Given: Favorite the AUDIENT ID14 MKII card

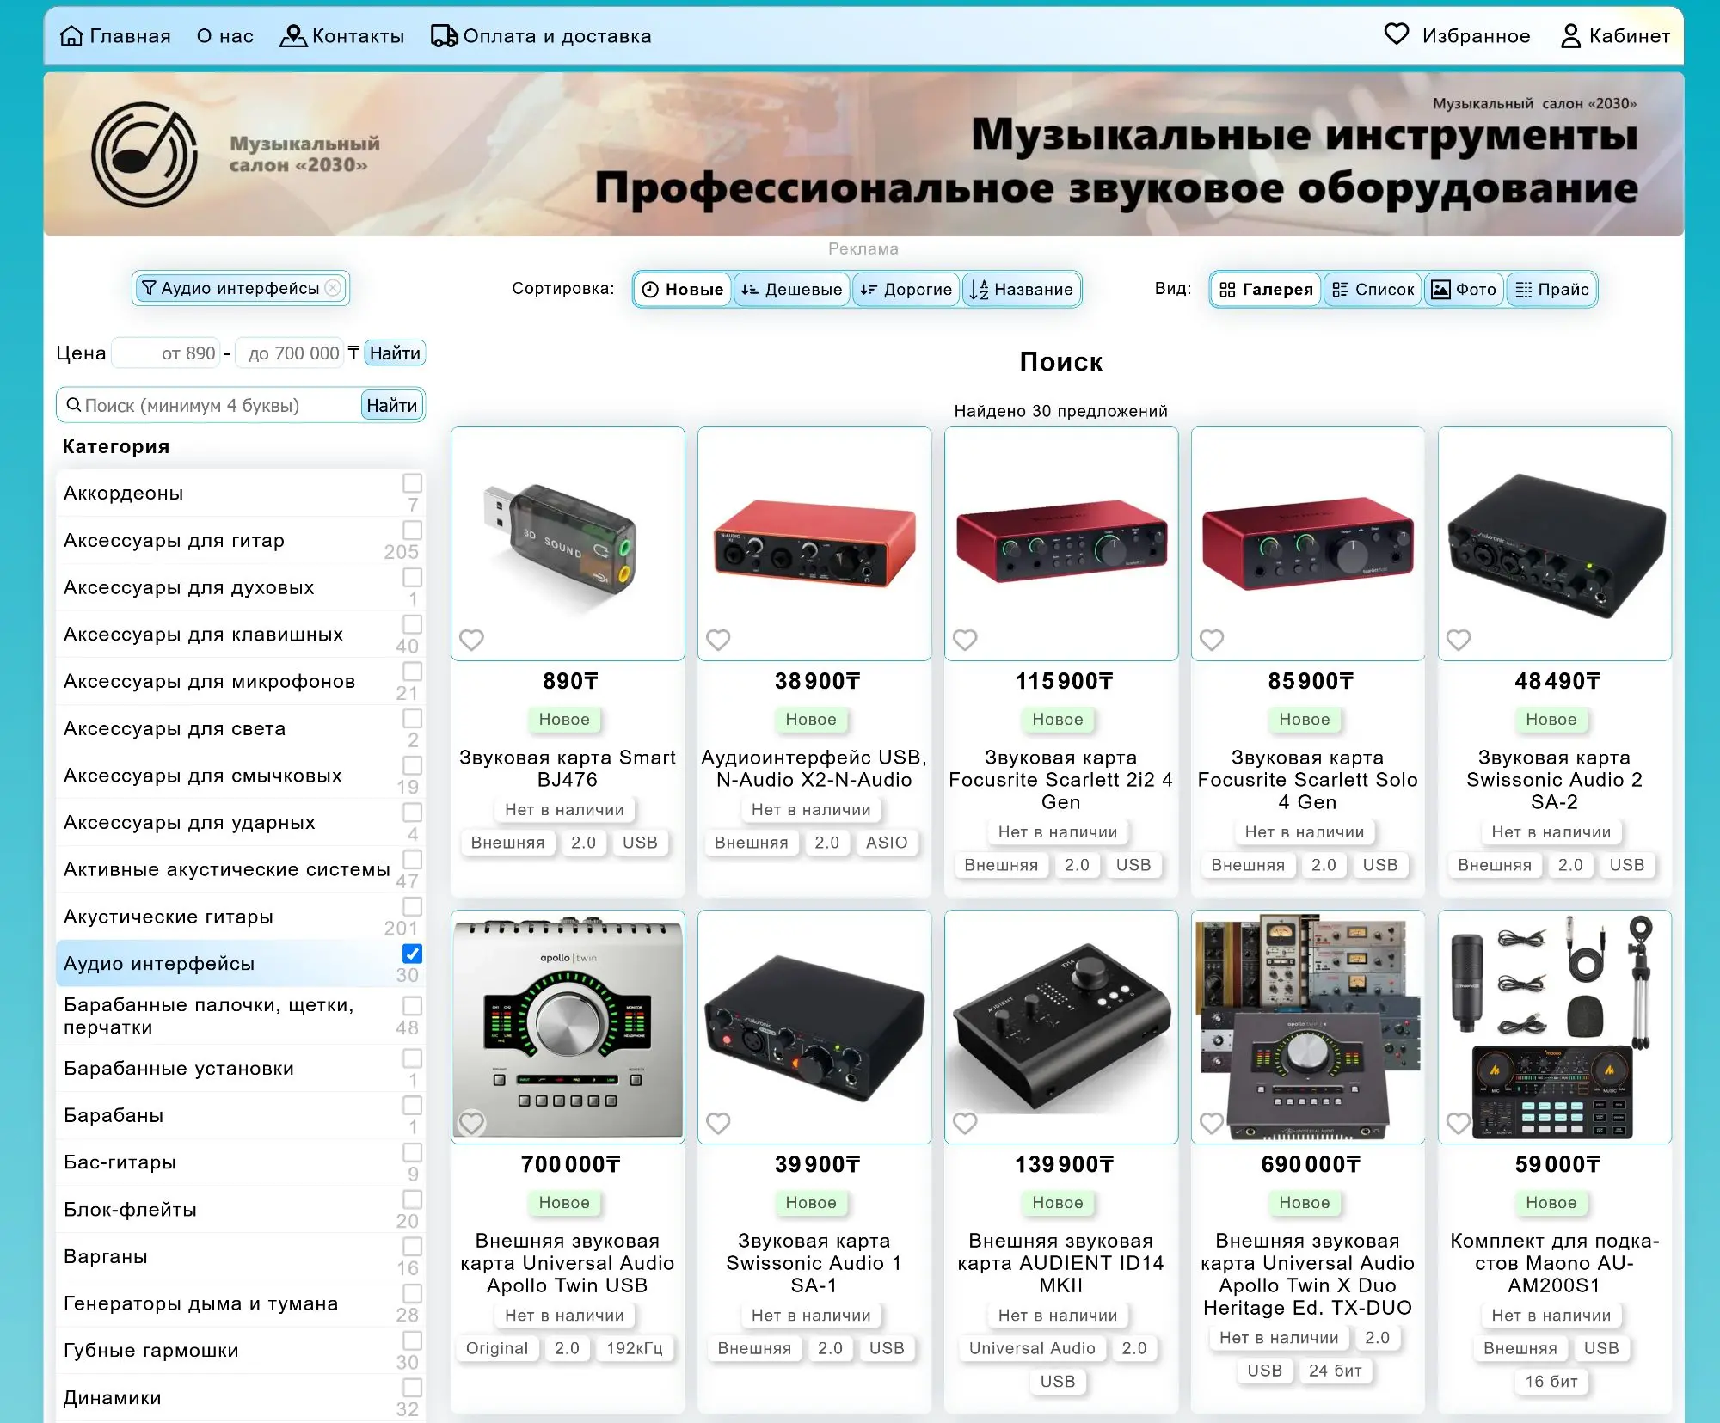Looking at the screenshot, I should coord(965,1123).
